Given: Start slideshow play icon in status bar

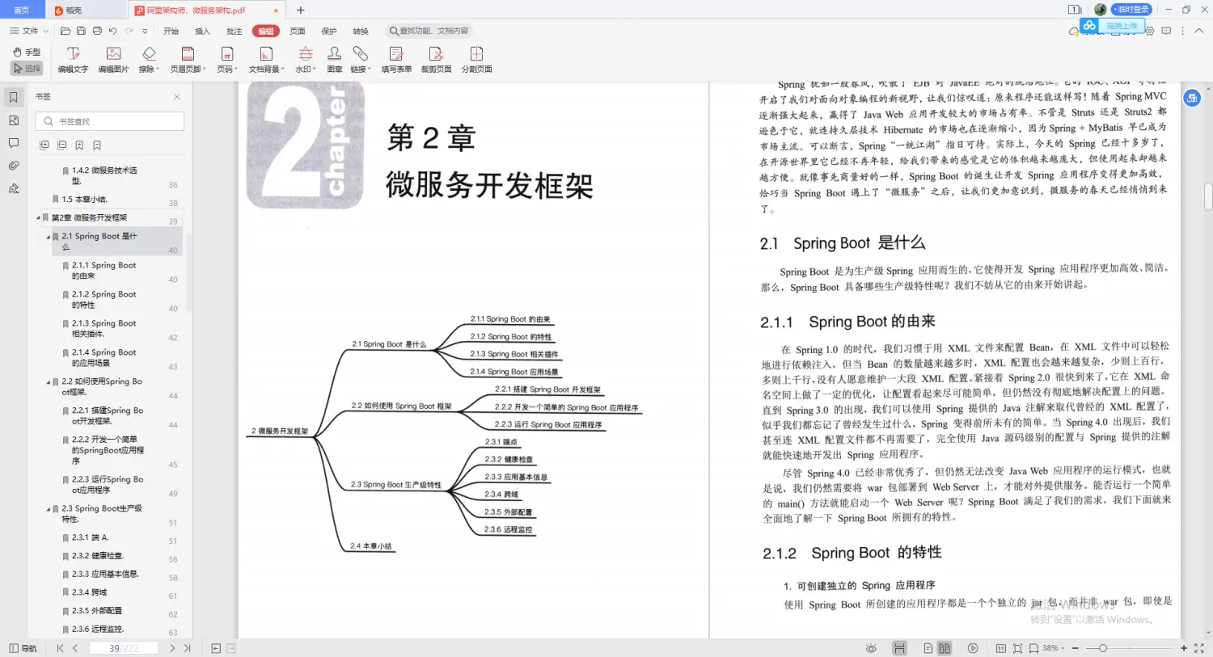Looking at the screenshot, I should [x=973, y=648].
